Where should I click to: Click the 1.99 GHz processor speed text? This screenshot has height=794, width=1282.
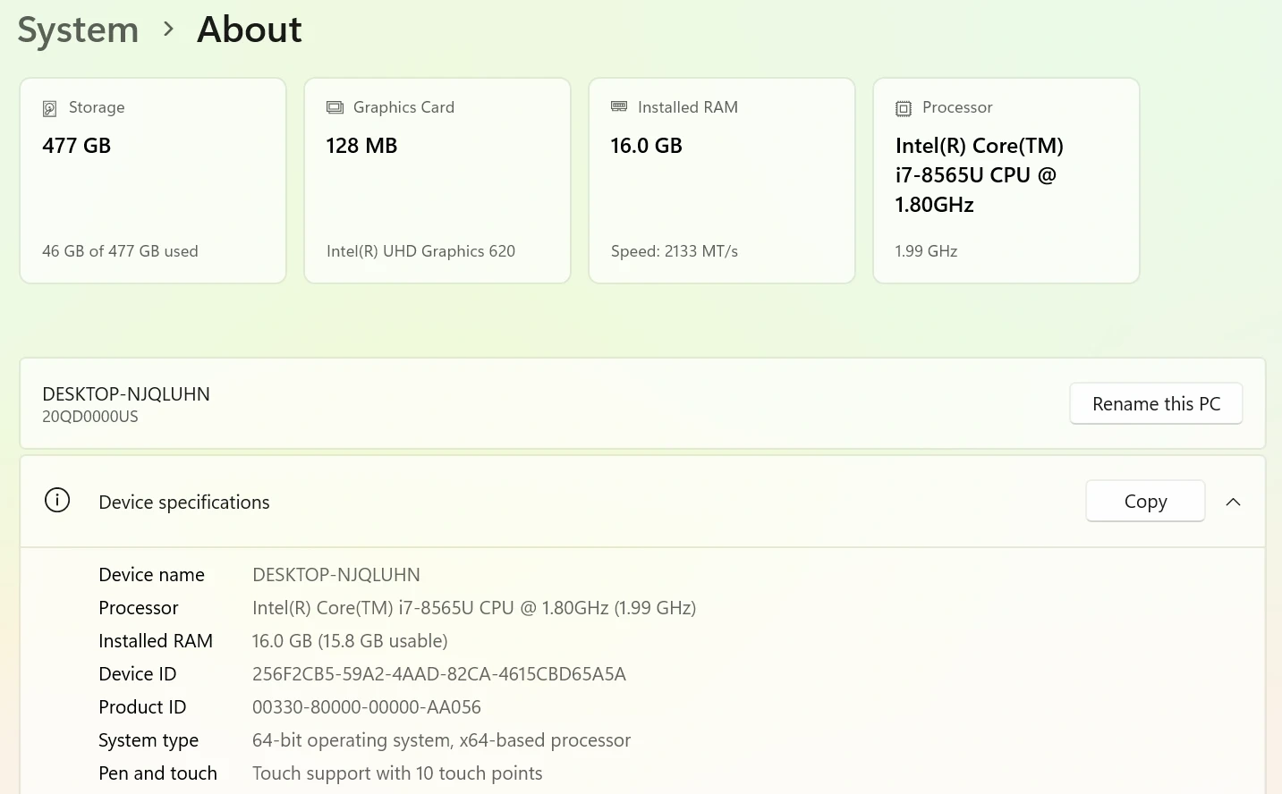click(926, 251)
